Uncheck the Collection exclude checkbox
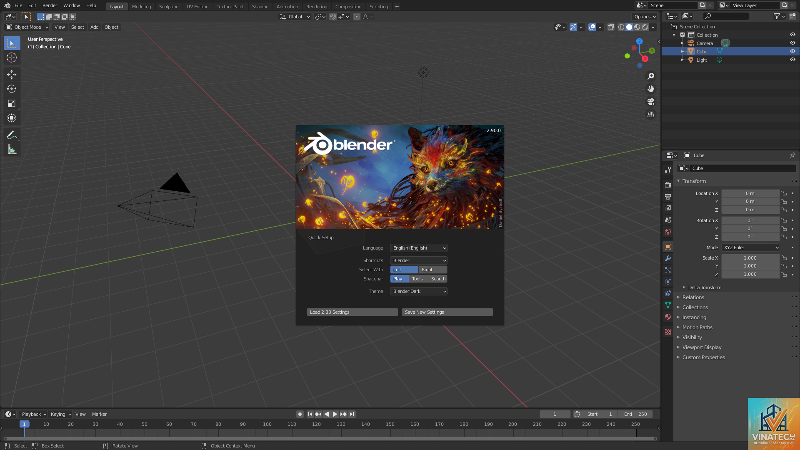800x450 pixels. coord(682,35)
